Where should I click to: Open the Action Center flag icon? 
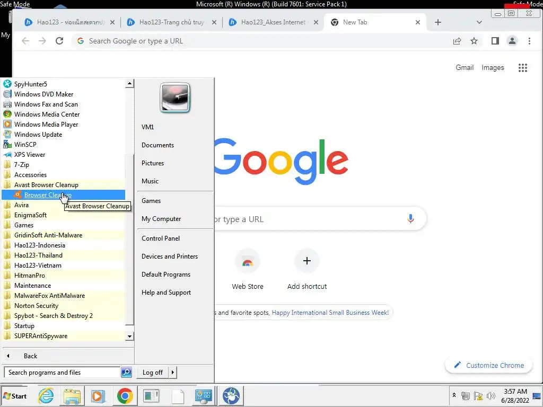click(478, 395)
